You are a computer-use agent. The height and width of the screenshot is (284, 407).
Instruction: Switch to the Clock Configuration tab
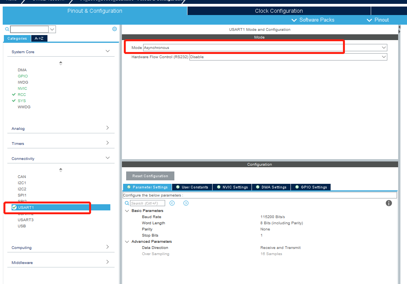279,11
